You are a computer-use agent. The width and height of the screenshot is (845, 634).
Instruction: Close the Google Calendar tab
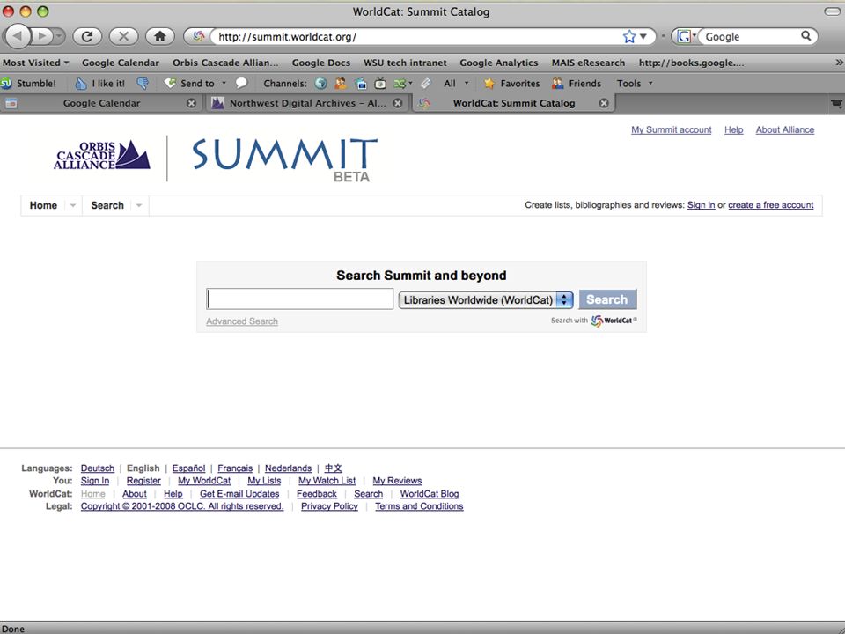click(x=191, y=103)
